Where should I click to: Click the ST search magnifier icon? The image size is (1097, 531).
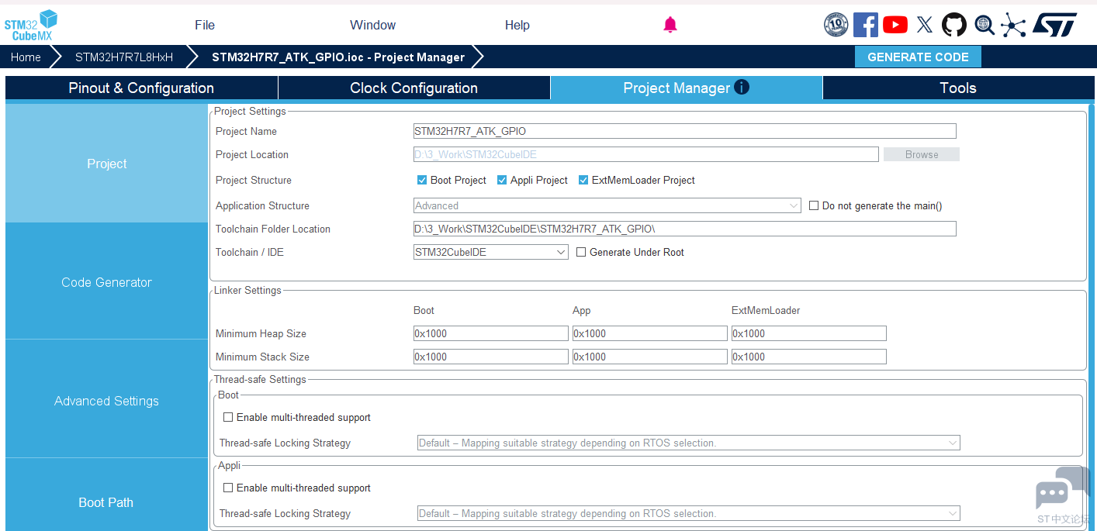(x=985, y=25)
